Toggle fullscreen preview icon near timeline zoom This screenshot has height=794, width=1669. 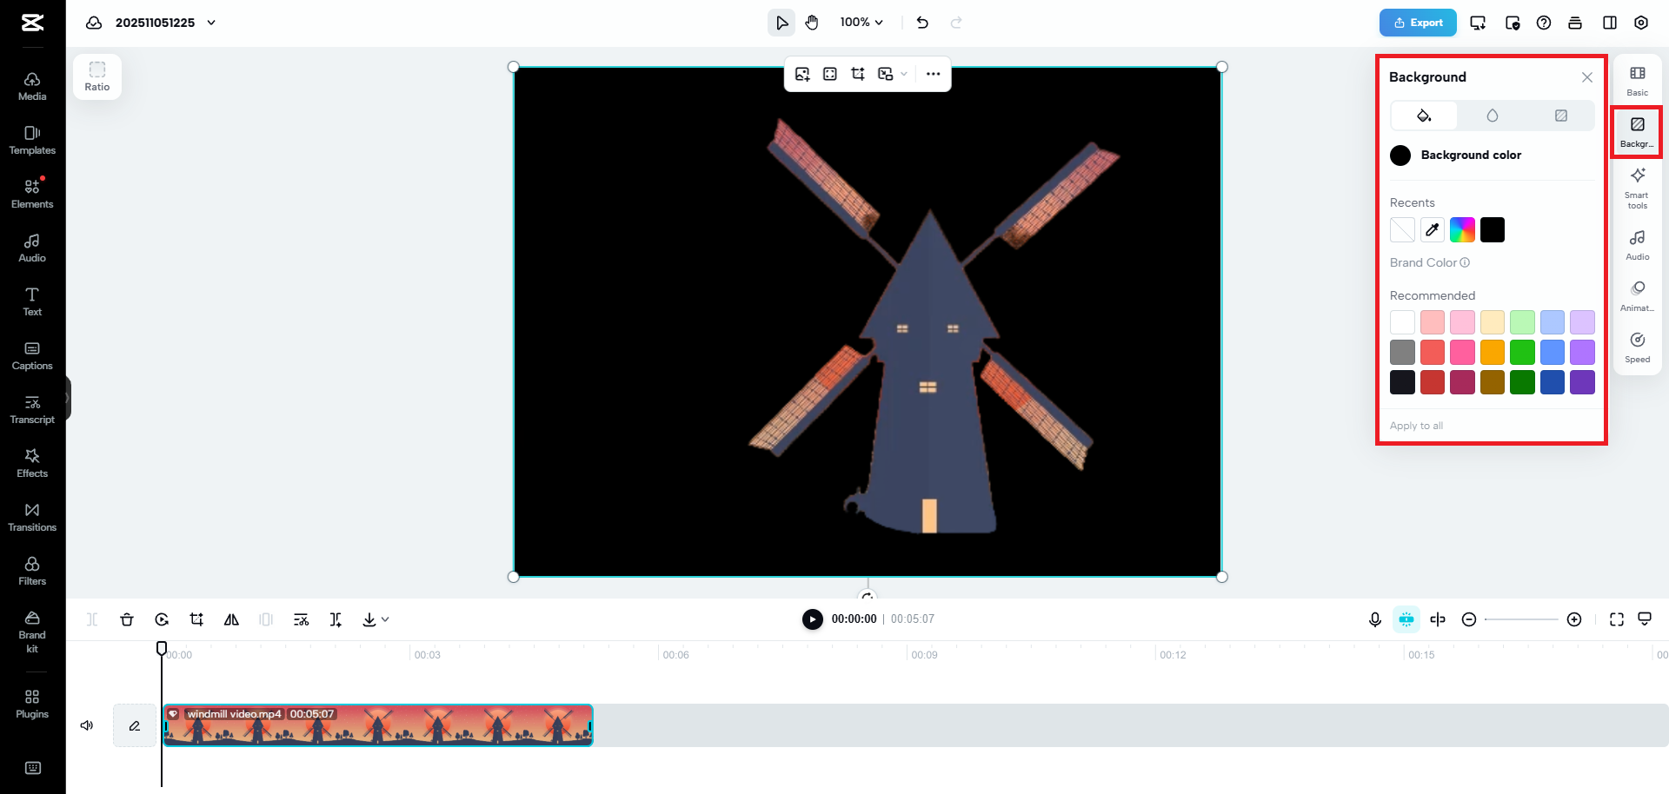[1617, 619]
